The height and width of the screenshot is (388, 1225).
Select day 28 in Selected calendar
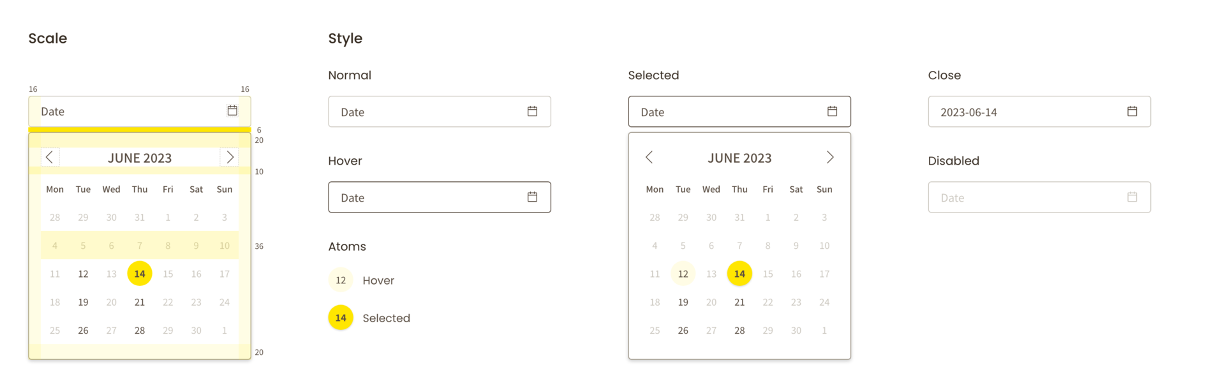[739, 331]
